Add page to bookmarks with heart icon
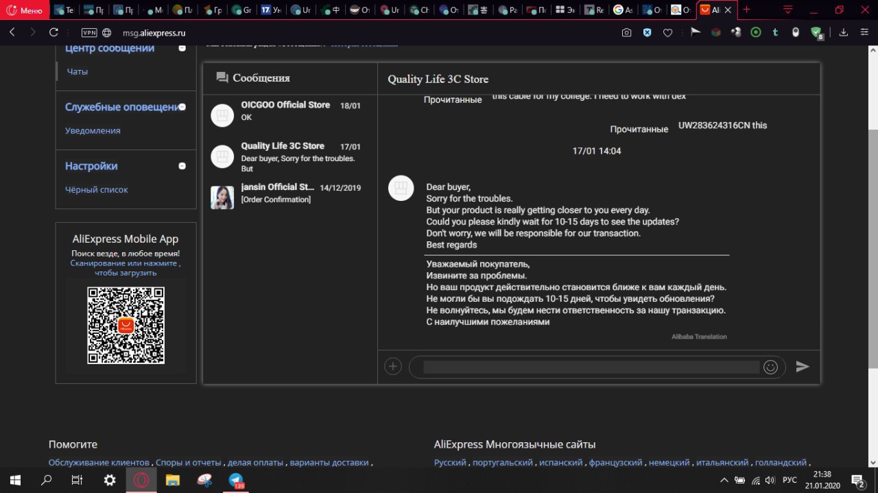The width and height of the screenshot is (878, 493). tap(667, 32)
